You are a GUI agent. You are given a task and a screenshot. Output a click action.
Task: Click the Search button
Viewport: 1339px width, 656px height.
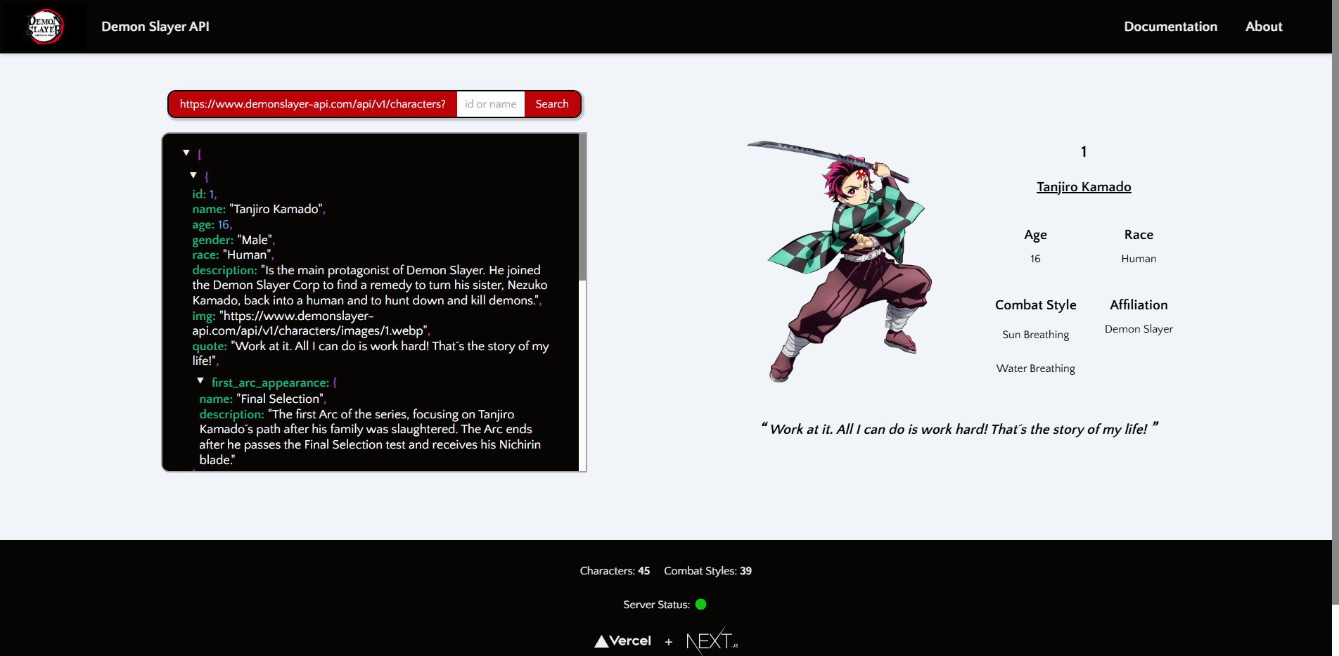click(552, 103)
